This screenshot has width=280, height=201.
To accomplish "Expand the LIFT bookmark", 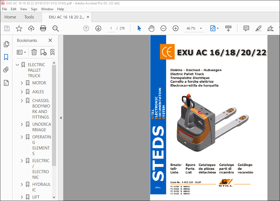I will tap(22, 197).
